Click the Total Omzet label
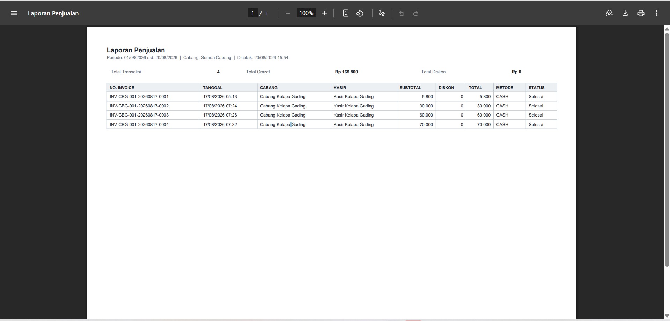Screen dimensions: 670x321 [x=258, y=72]
